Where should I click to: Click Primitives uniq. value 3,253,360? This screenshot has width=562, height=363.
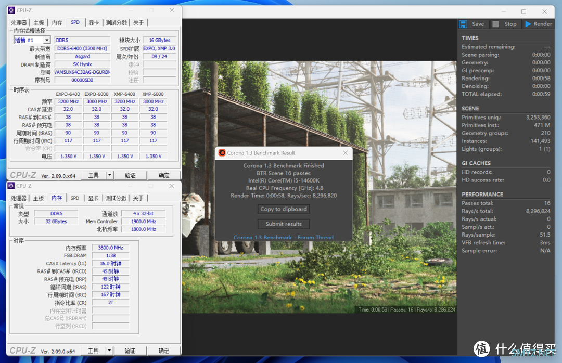point(538,117)
